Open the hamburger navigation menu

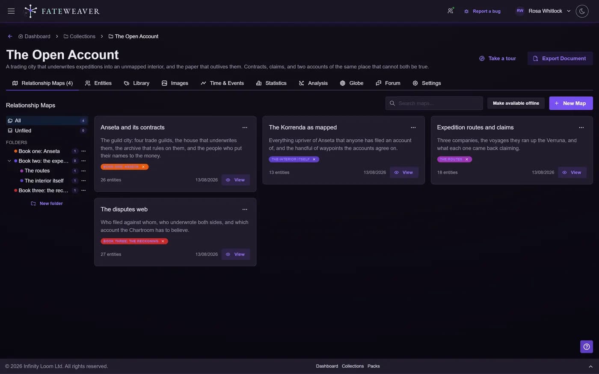[11, 11]
